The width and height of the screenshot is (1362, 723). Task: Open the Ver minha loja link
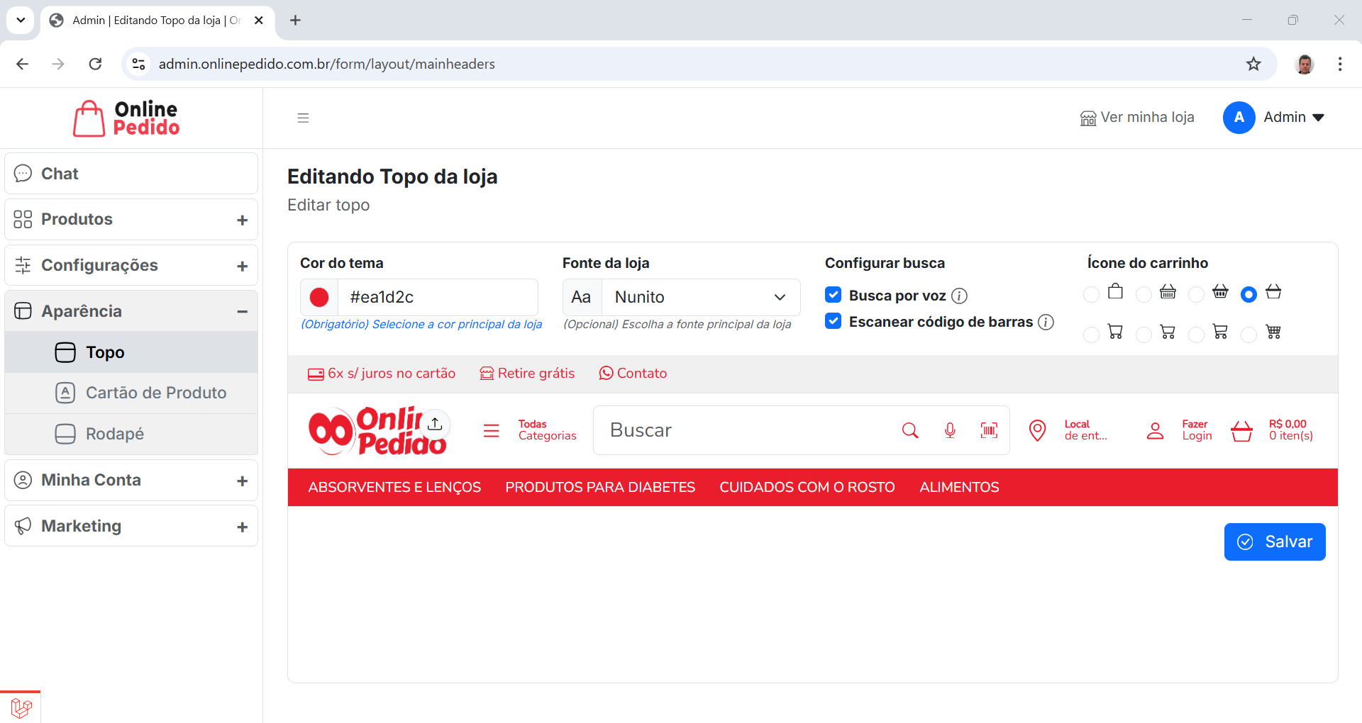point(1137,118)
